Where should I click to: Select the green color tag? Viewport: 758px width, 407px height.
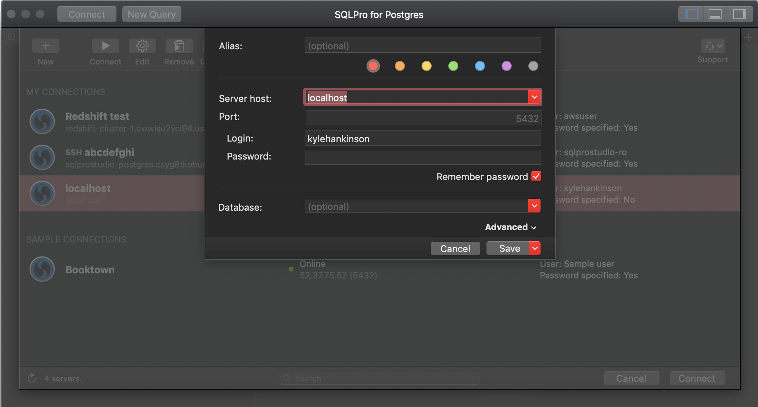point(453,66)
